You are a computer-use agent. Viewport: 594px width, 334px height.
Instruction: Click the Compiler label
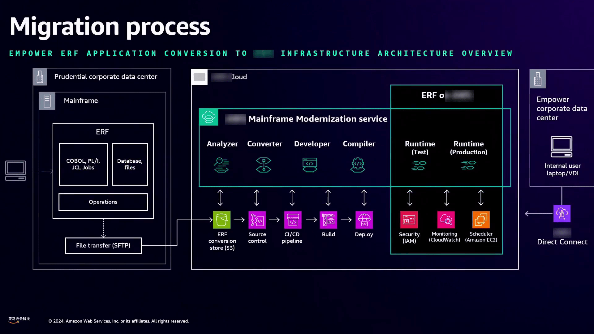pos(359,144)
